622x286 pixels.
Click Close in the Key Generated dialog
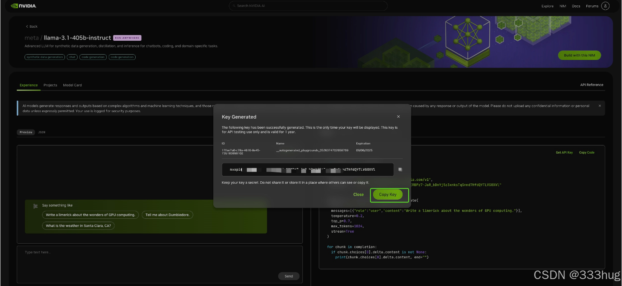coord(358,195)
